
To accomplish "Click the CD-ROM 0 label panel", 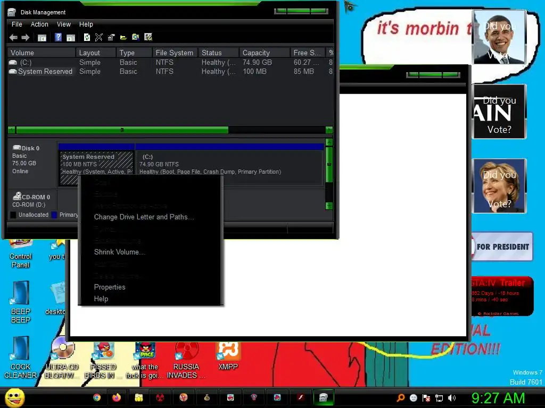I will coord(32,200).
